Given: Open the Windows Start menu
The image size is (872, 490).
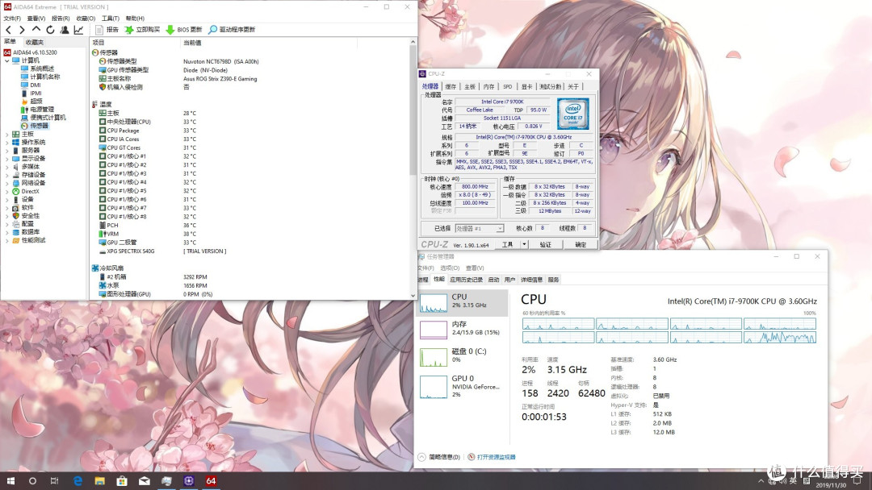Looking at the screenshot, I should 10,481.
